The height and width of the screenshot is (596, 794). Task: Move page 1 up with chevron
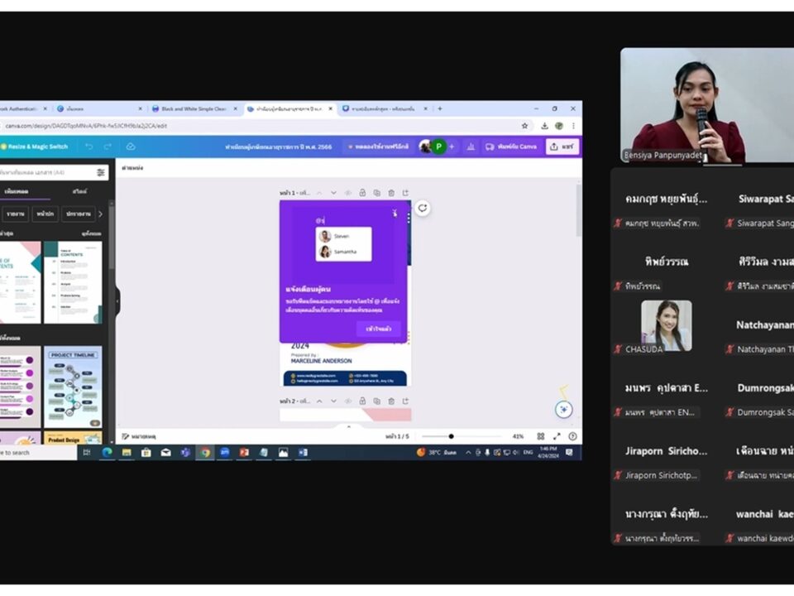[319, 193]
